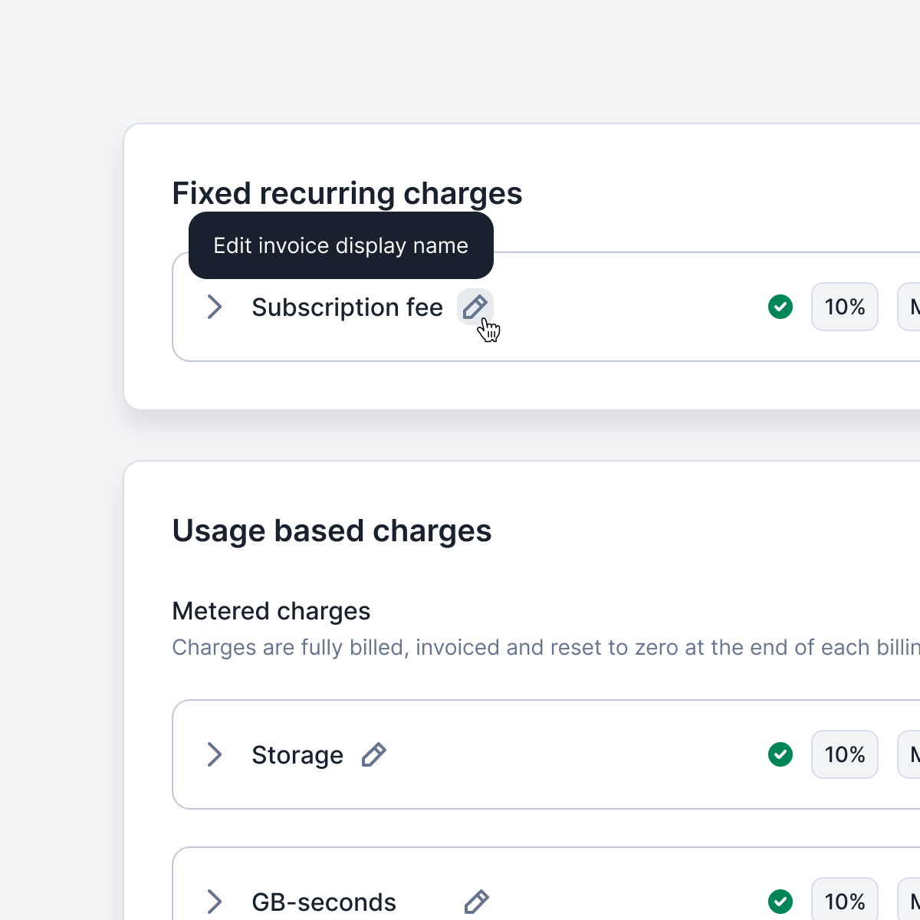Click the 10% badge in GB-seconds row

(x=845, y=902)
